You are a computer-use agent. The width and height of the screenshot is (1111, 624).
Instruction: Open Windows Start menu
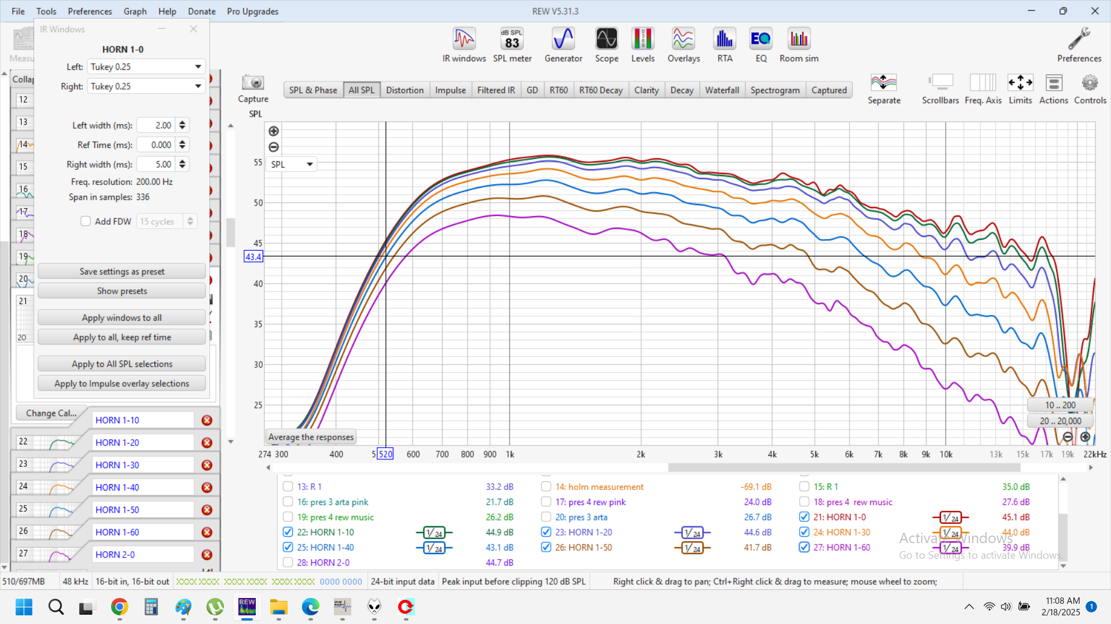(24, 607)
